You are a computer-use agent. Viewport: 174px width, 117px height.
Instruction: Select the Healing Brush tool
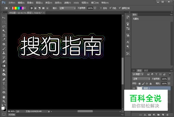coord(4,44)
